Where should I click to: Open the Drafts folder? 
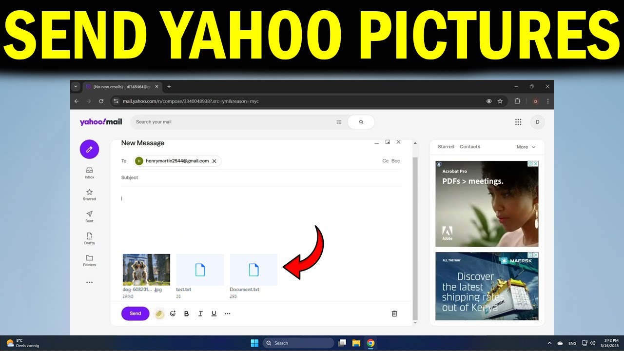point(89,239)
